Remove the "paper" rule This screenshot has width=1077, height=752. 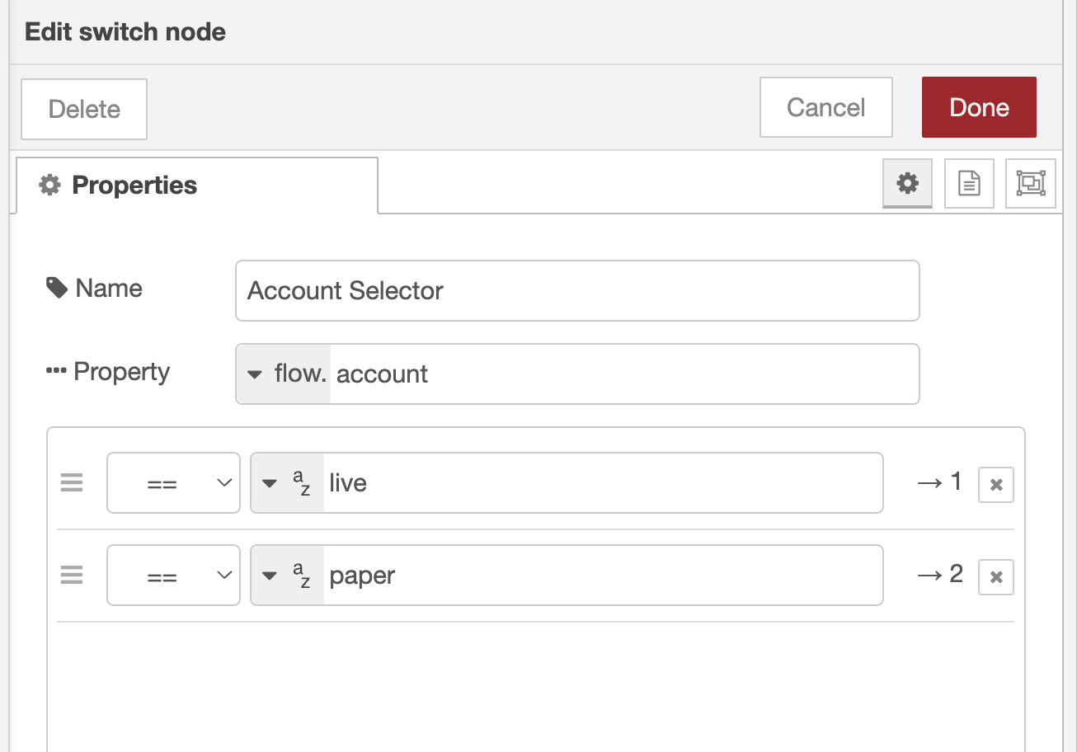tap(995, 577)
